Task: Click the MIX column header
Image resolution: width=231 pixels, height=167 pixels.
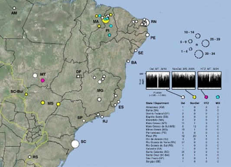Action: click(218, 103)
